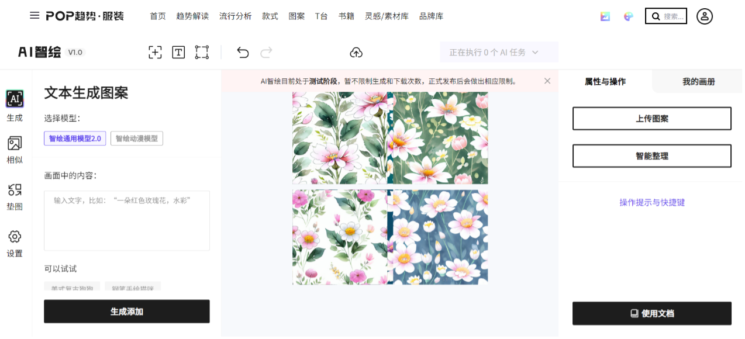Undo the last action
The width and height of the screenshot is (745, 339).
[x=243, y=52]
